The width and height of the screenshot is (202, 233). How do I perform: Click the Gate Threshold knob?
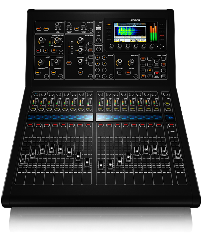click(x=41, y=62)
